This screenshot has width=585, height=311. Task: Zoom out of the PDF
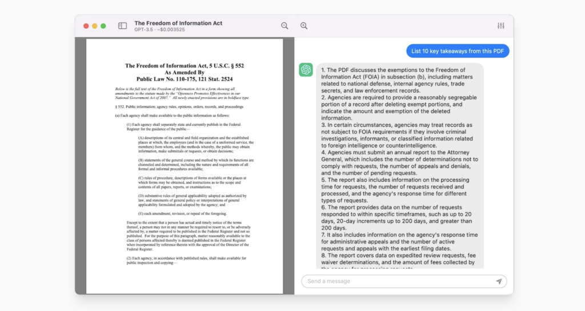[285, 26]
